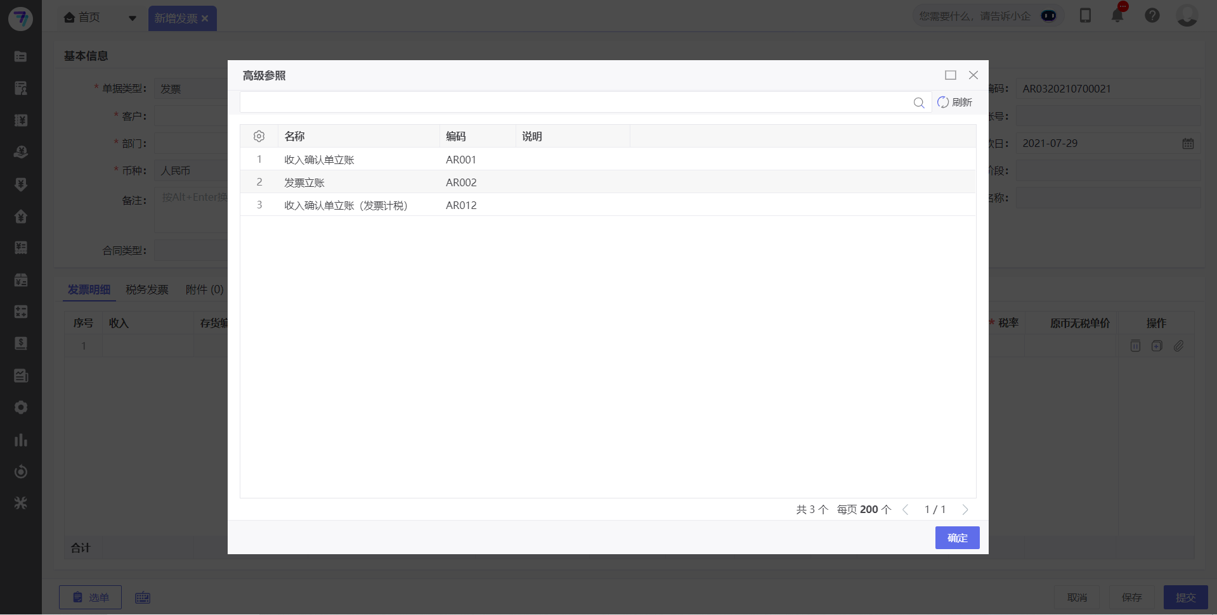Toggle the assistant switch in the search bar
Screen dimensions: 1217x615
tap(1049, 15)
